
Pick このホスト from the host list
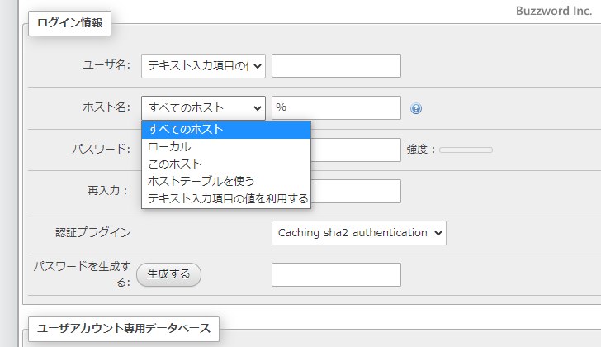[226, 164]
